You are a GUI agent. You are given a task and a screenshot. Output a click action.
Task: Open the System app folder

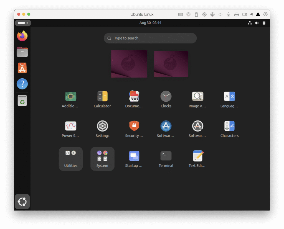pos(102,159)
